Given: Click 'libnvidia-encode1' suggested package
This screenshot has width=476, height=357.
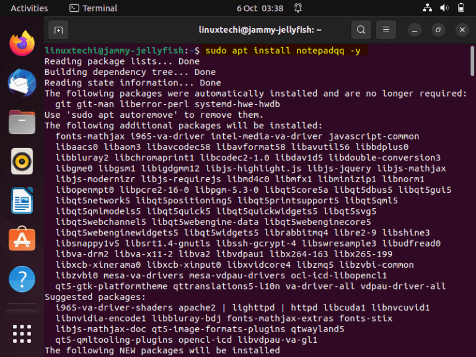Looking at the screenshot, I should [101, 318].
